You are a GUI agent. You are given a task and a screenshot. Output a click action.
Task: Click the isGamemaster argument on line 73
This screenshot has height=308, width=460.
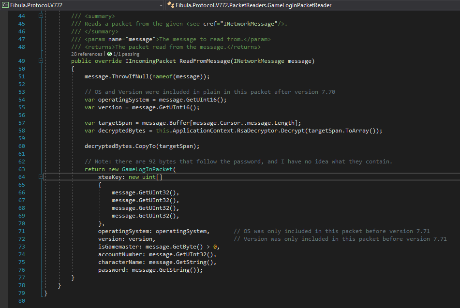(x=120, y=247)
